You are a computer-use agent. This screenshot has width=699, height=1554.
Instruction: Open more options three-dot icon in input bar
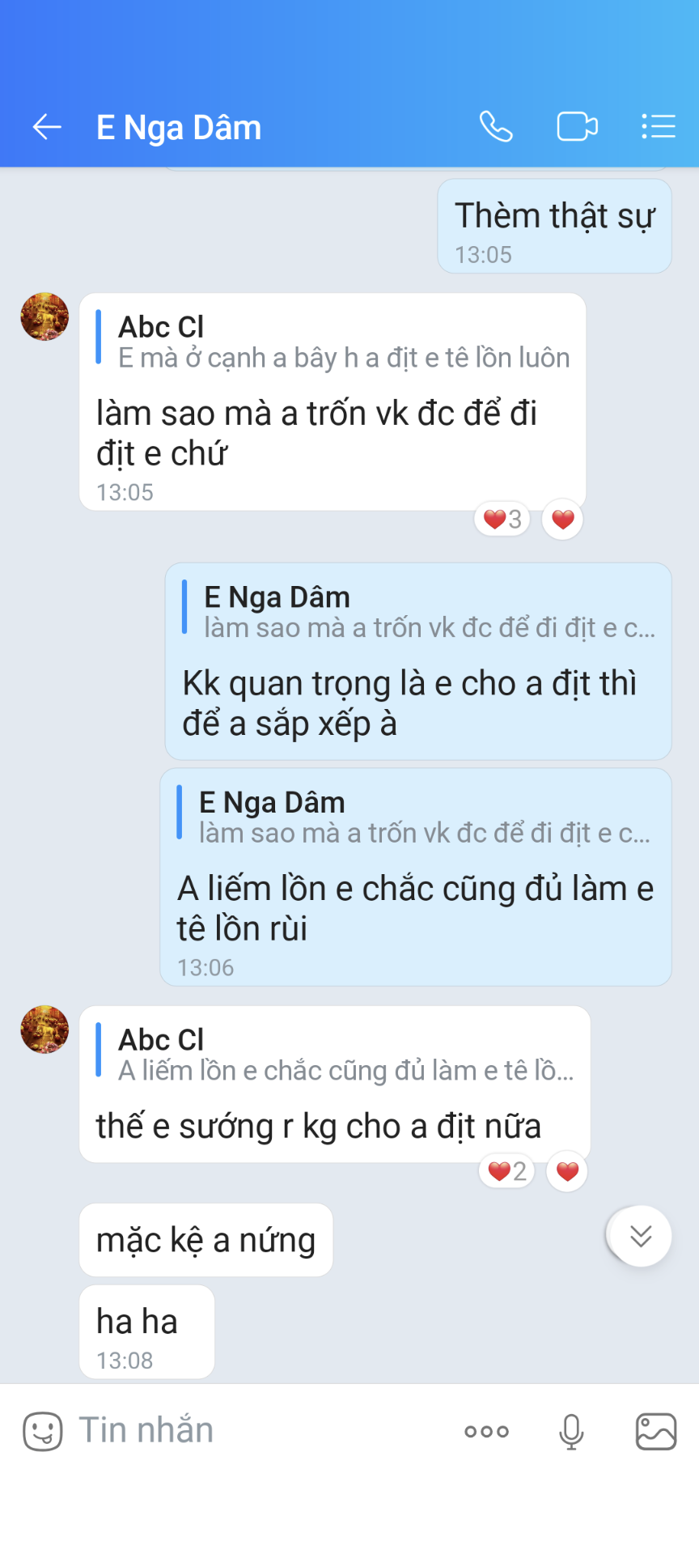[x=486, y=1431]
